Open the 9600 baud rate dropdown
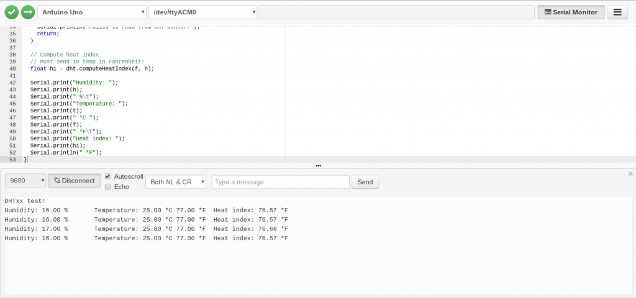 point(25,181)
